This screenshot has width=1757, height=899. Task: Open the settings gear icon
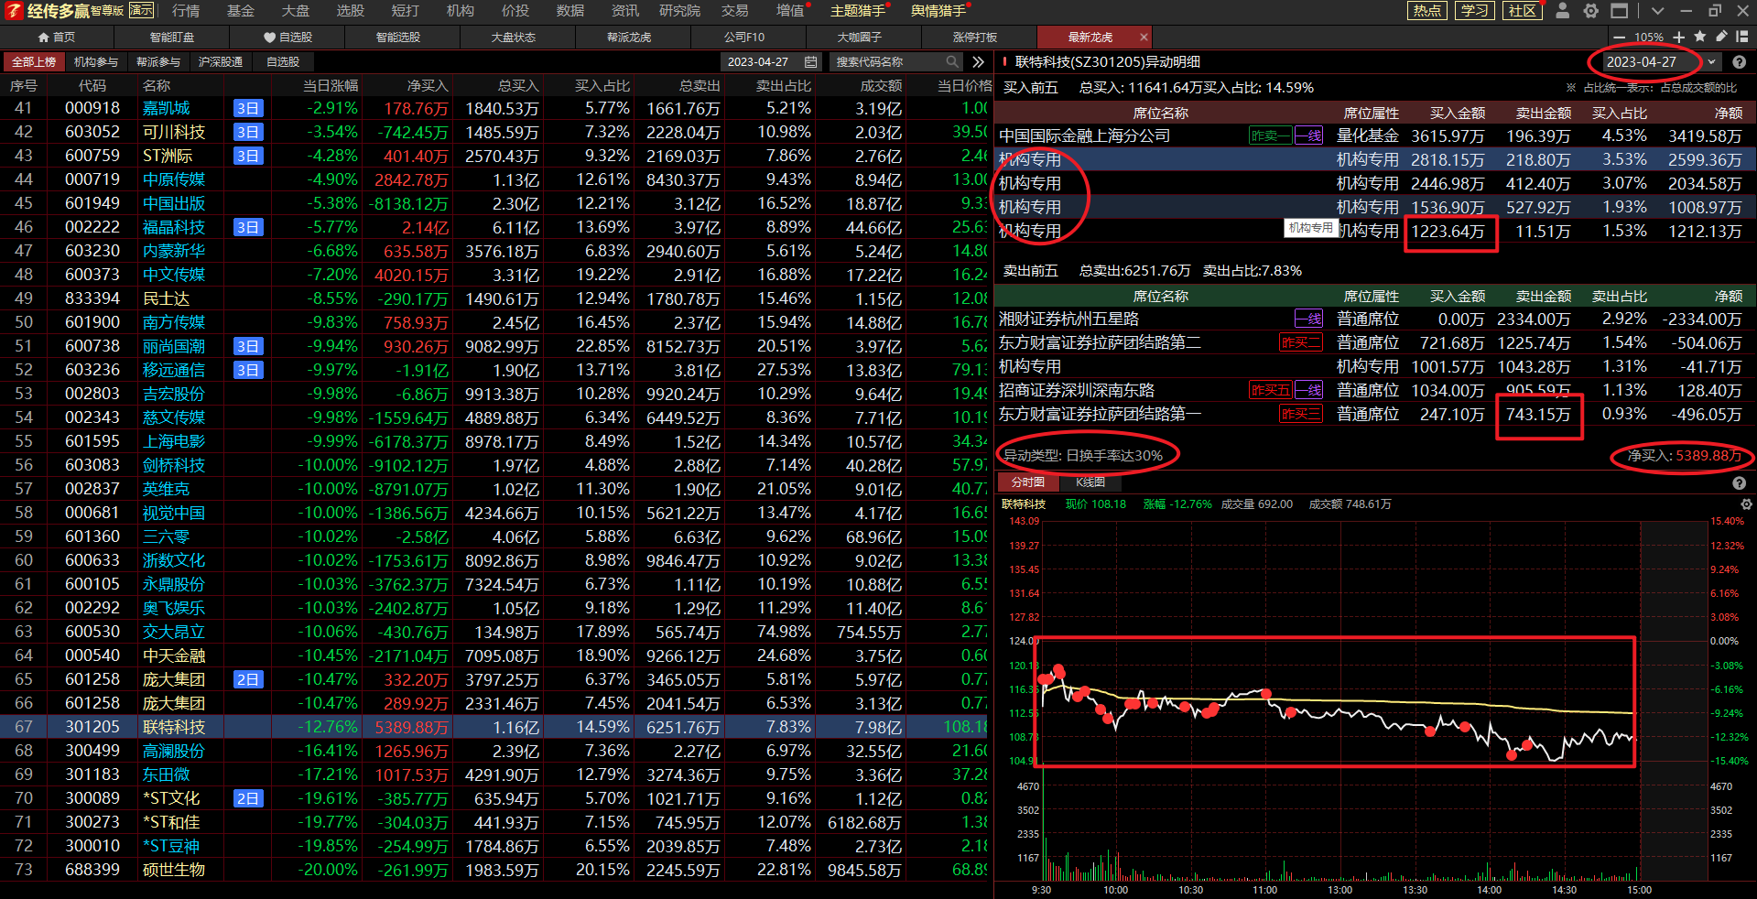[x=1591, y=11]
